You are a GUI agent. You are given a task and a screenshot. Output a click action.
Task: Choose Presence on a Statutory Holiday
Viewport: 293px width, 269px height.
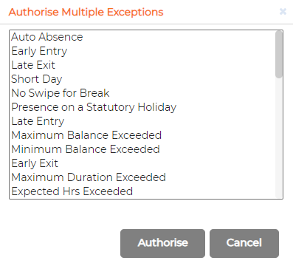coord(142,107)
